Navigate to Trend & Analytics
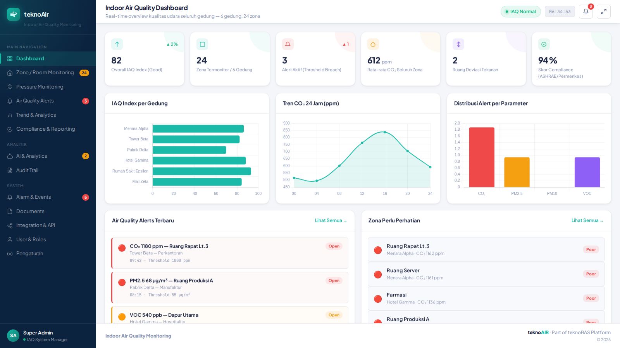The height and width of the screenshot is (348, 620). [48, 115]
